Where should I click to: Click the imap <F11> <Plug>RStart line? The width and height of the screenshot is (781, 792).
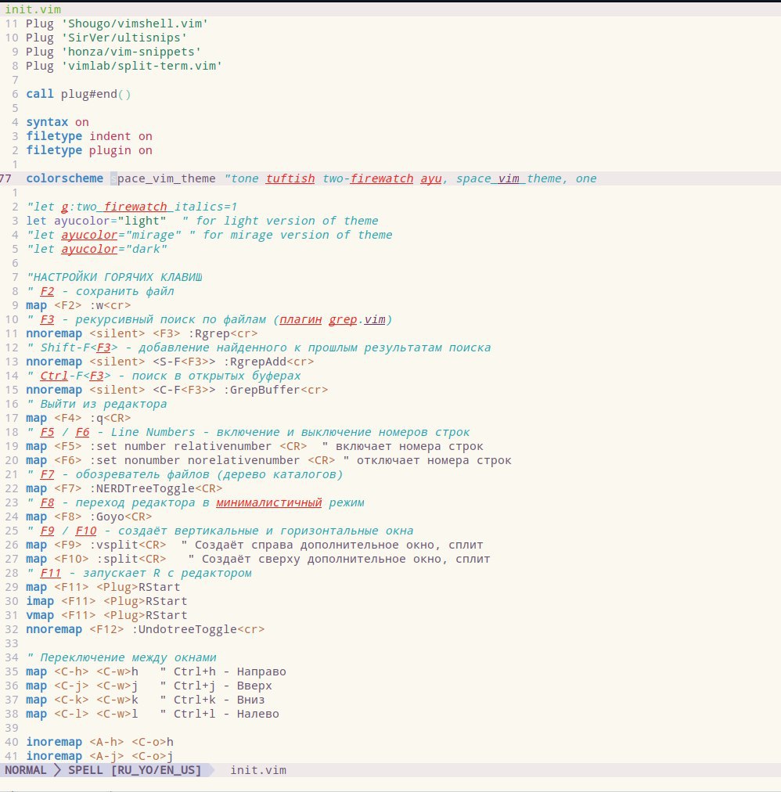[106, 602]
